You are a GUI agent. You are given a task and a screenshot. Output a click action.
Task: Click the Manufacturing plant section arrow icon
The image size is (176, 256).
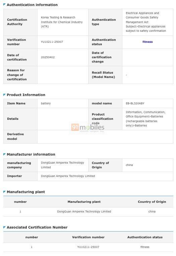(x=4, y=192)
